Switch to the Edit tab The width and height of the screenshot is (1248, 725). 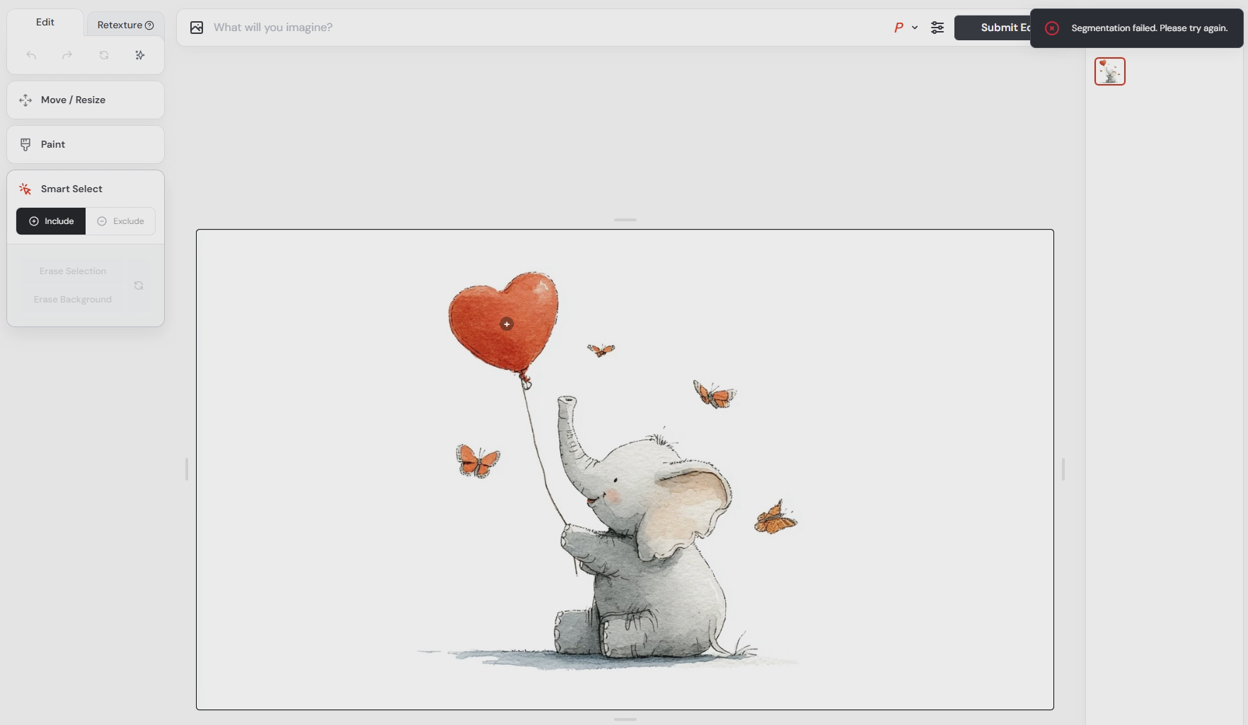[45, 22]
